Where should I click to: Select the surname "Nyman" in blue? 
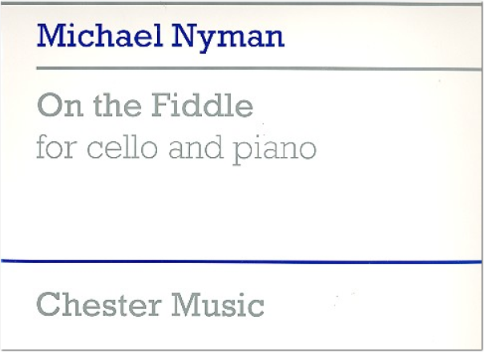coord(228,38)
